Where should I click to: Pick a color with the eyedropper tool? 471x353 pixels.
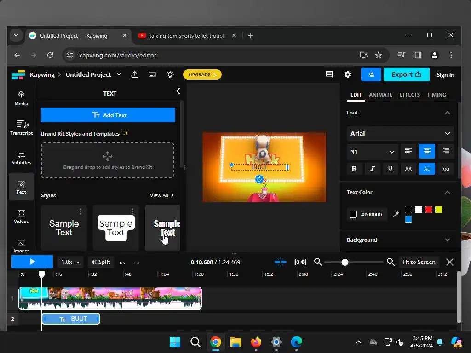pyautogui.click(x=396, y=214)
